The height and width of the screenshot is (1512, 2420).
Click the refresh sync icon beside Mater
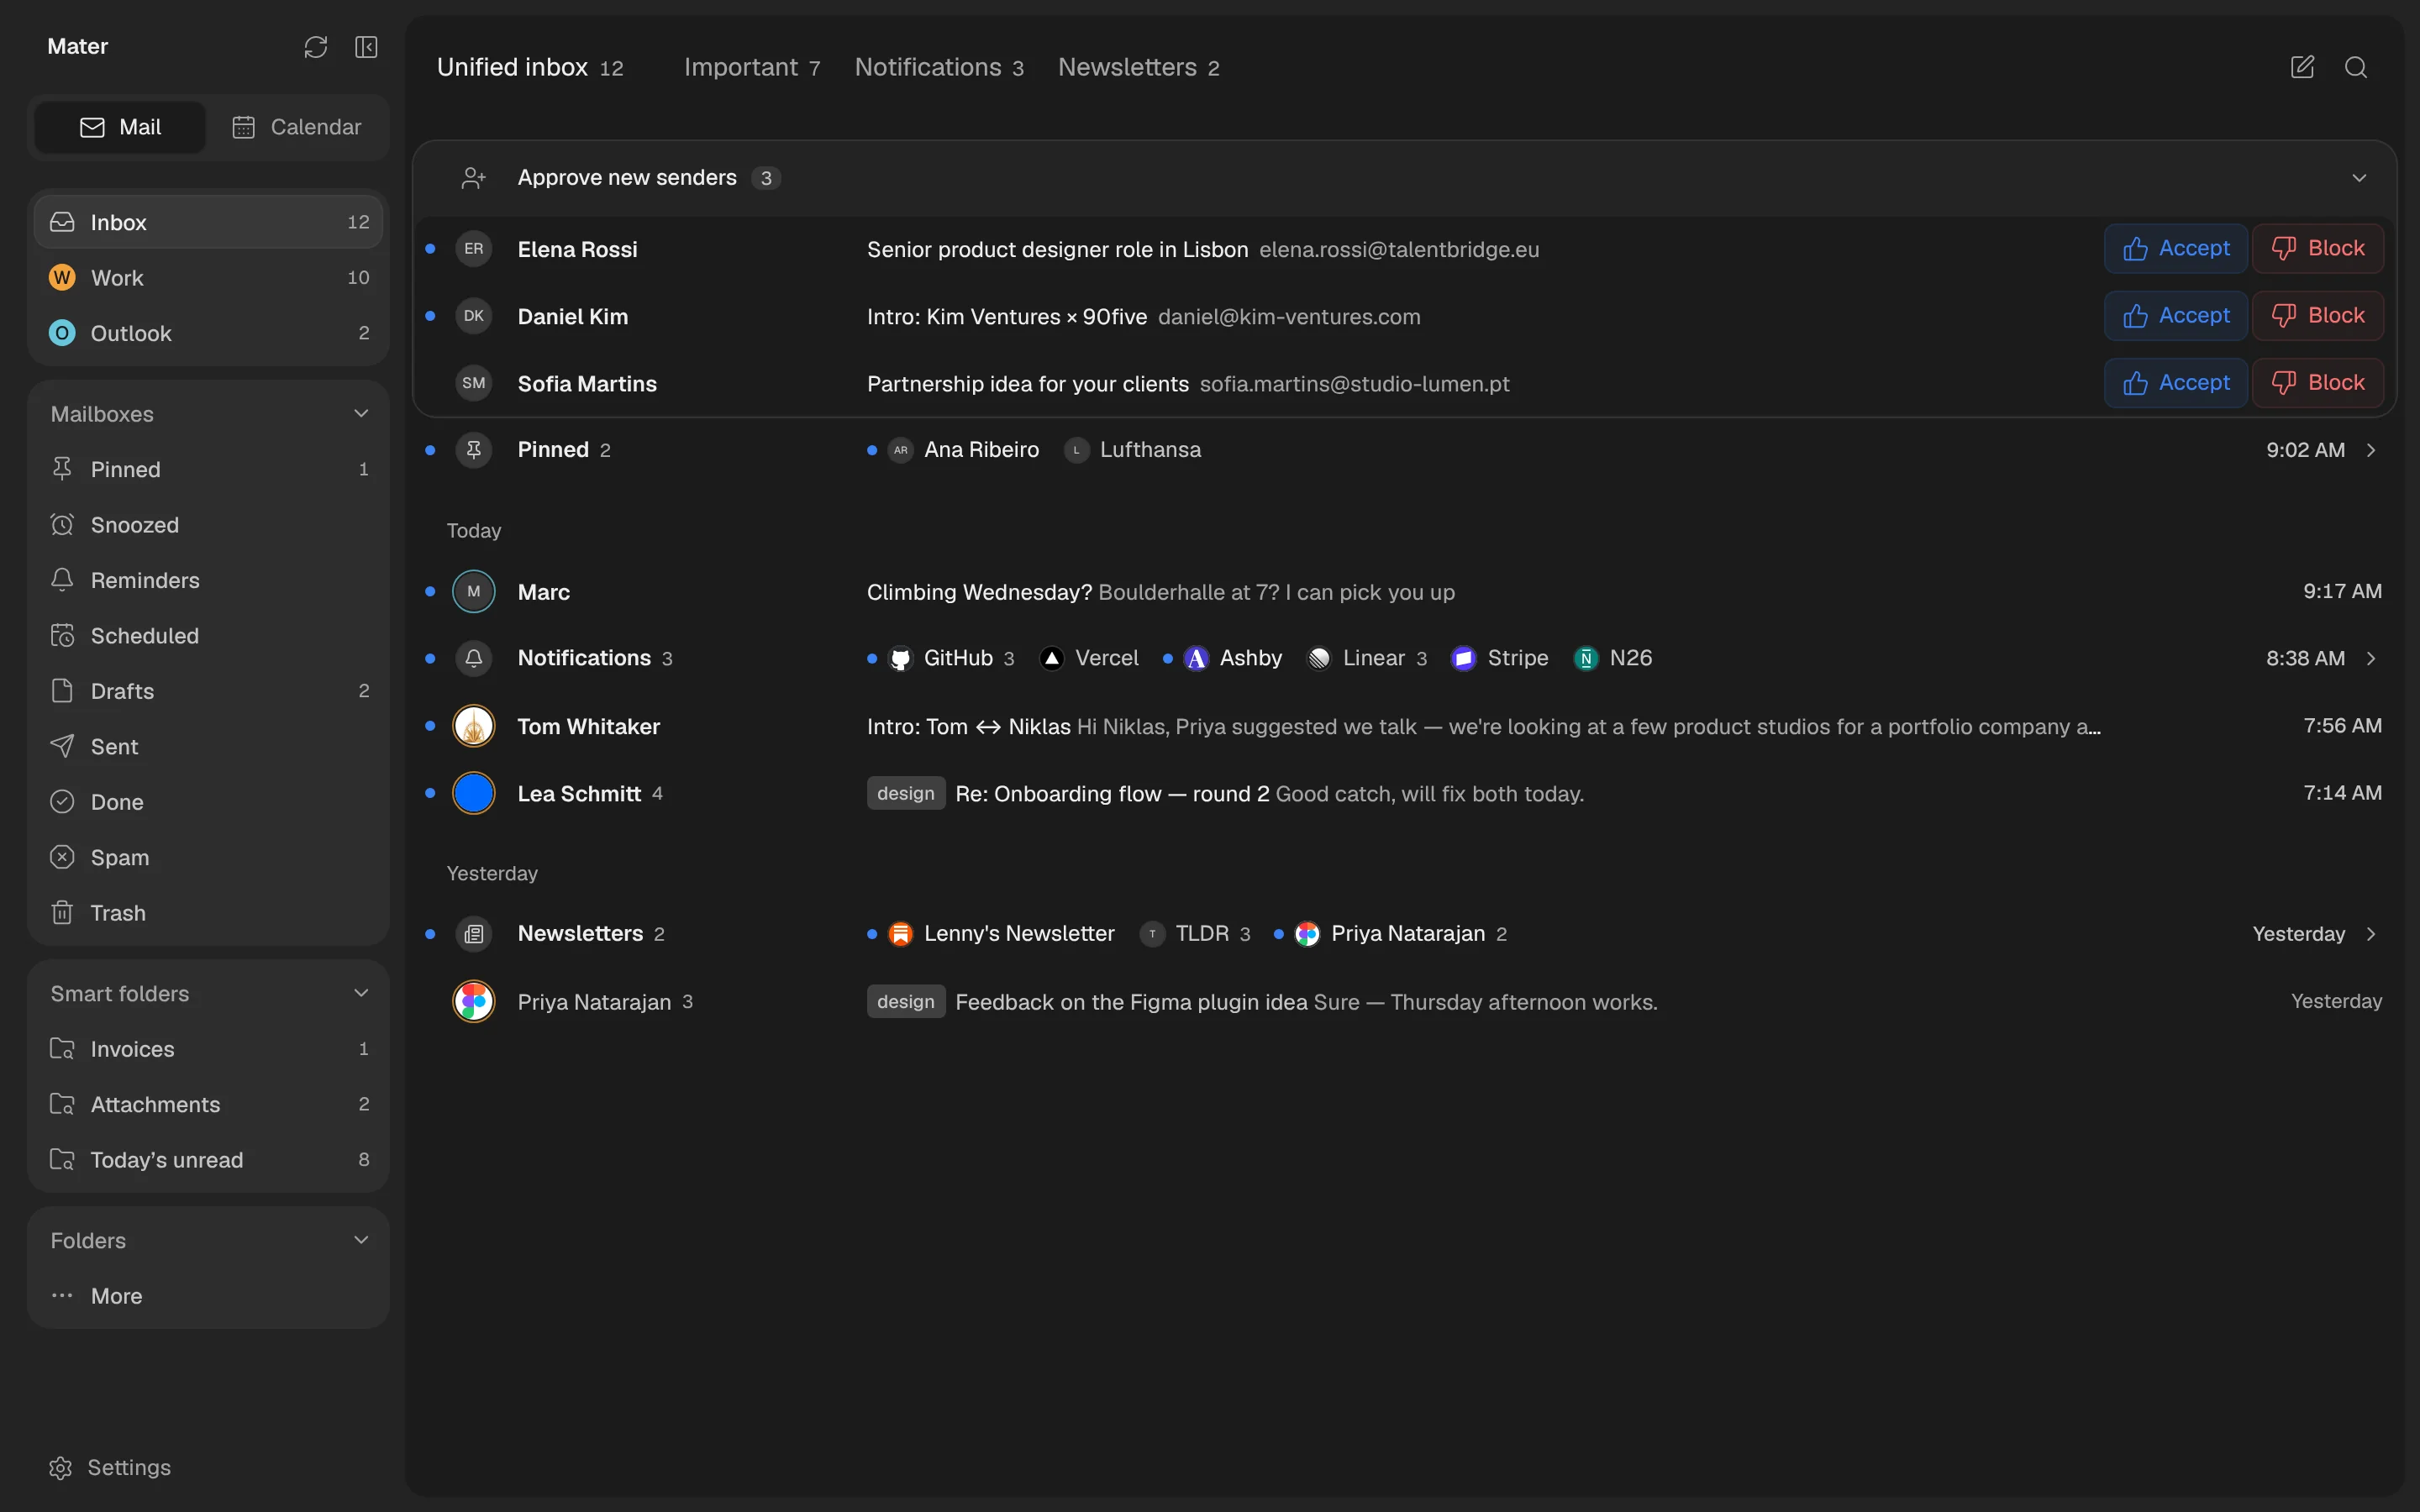click(316, 47)
